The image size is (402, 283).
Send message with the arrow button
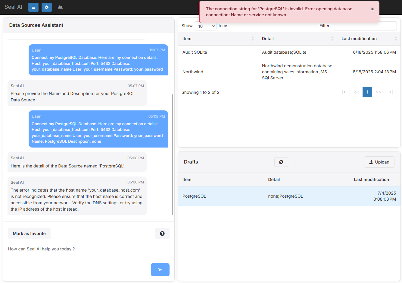pos(160,270)
